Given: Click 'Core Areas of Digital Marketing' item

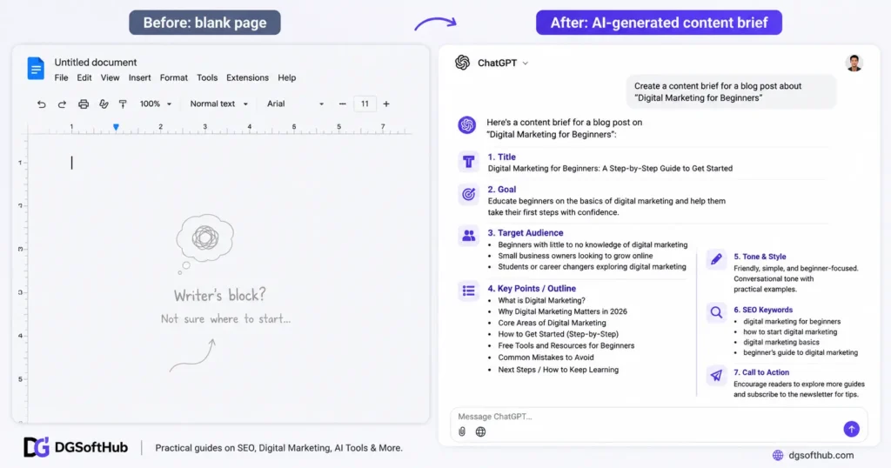Looking at the screenshot, I should pyautogui.click(x=552, y=323).
